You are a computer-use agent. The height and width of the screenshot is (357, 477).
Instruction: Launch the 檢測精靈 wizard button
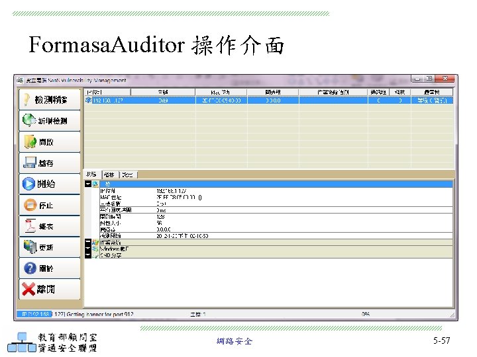(50, 99)
